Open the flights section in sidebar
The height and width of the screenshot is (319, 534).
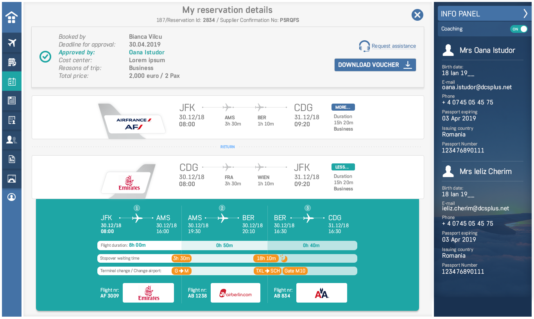12,43
